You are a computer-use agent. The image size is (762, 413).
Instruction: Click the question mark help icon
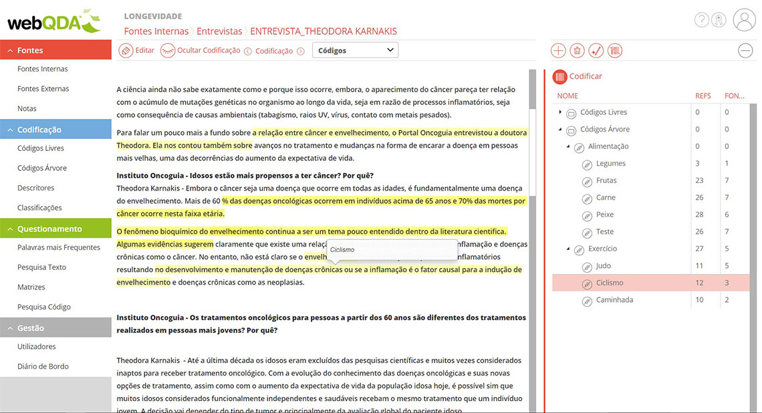coord(701,20)
